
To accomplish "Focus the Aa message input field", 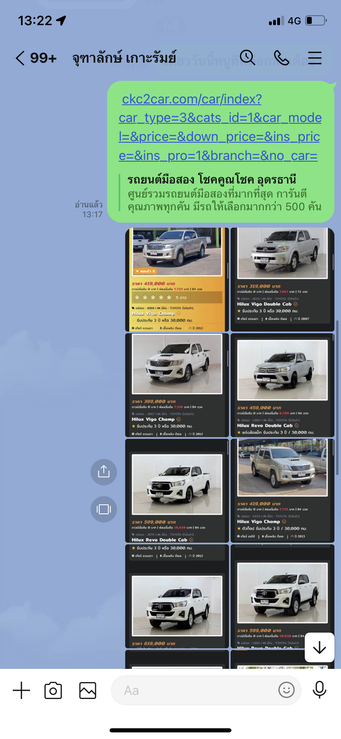I will 206,690.
